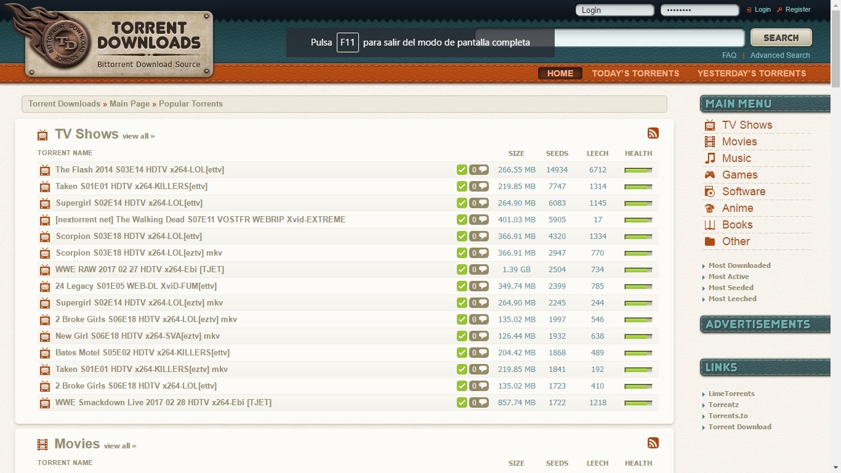
Task: Open Torrentz link
Action: point(723,405)
